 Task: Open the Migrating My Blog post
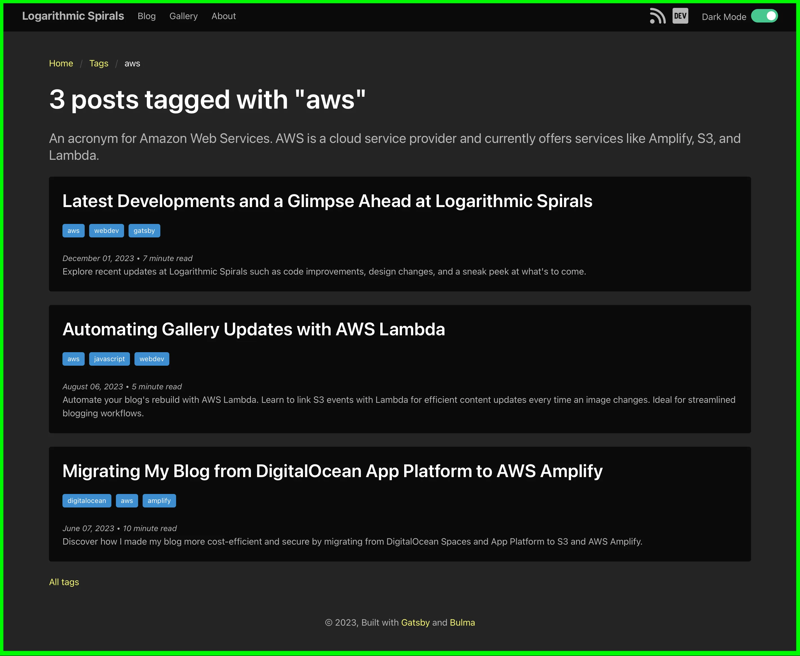pyautogui.click(x=332, y=471)
